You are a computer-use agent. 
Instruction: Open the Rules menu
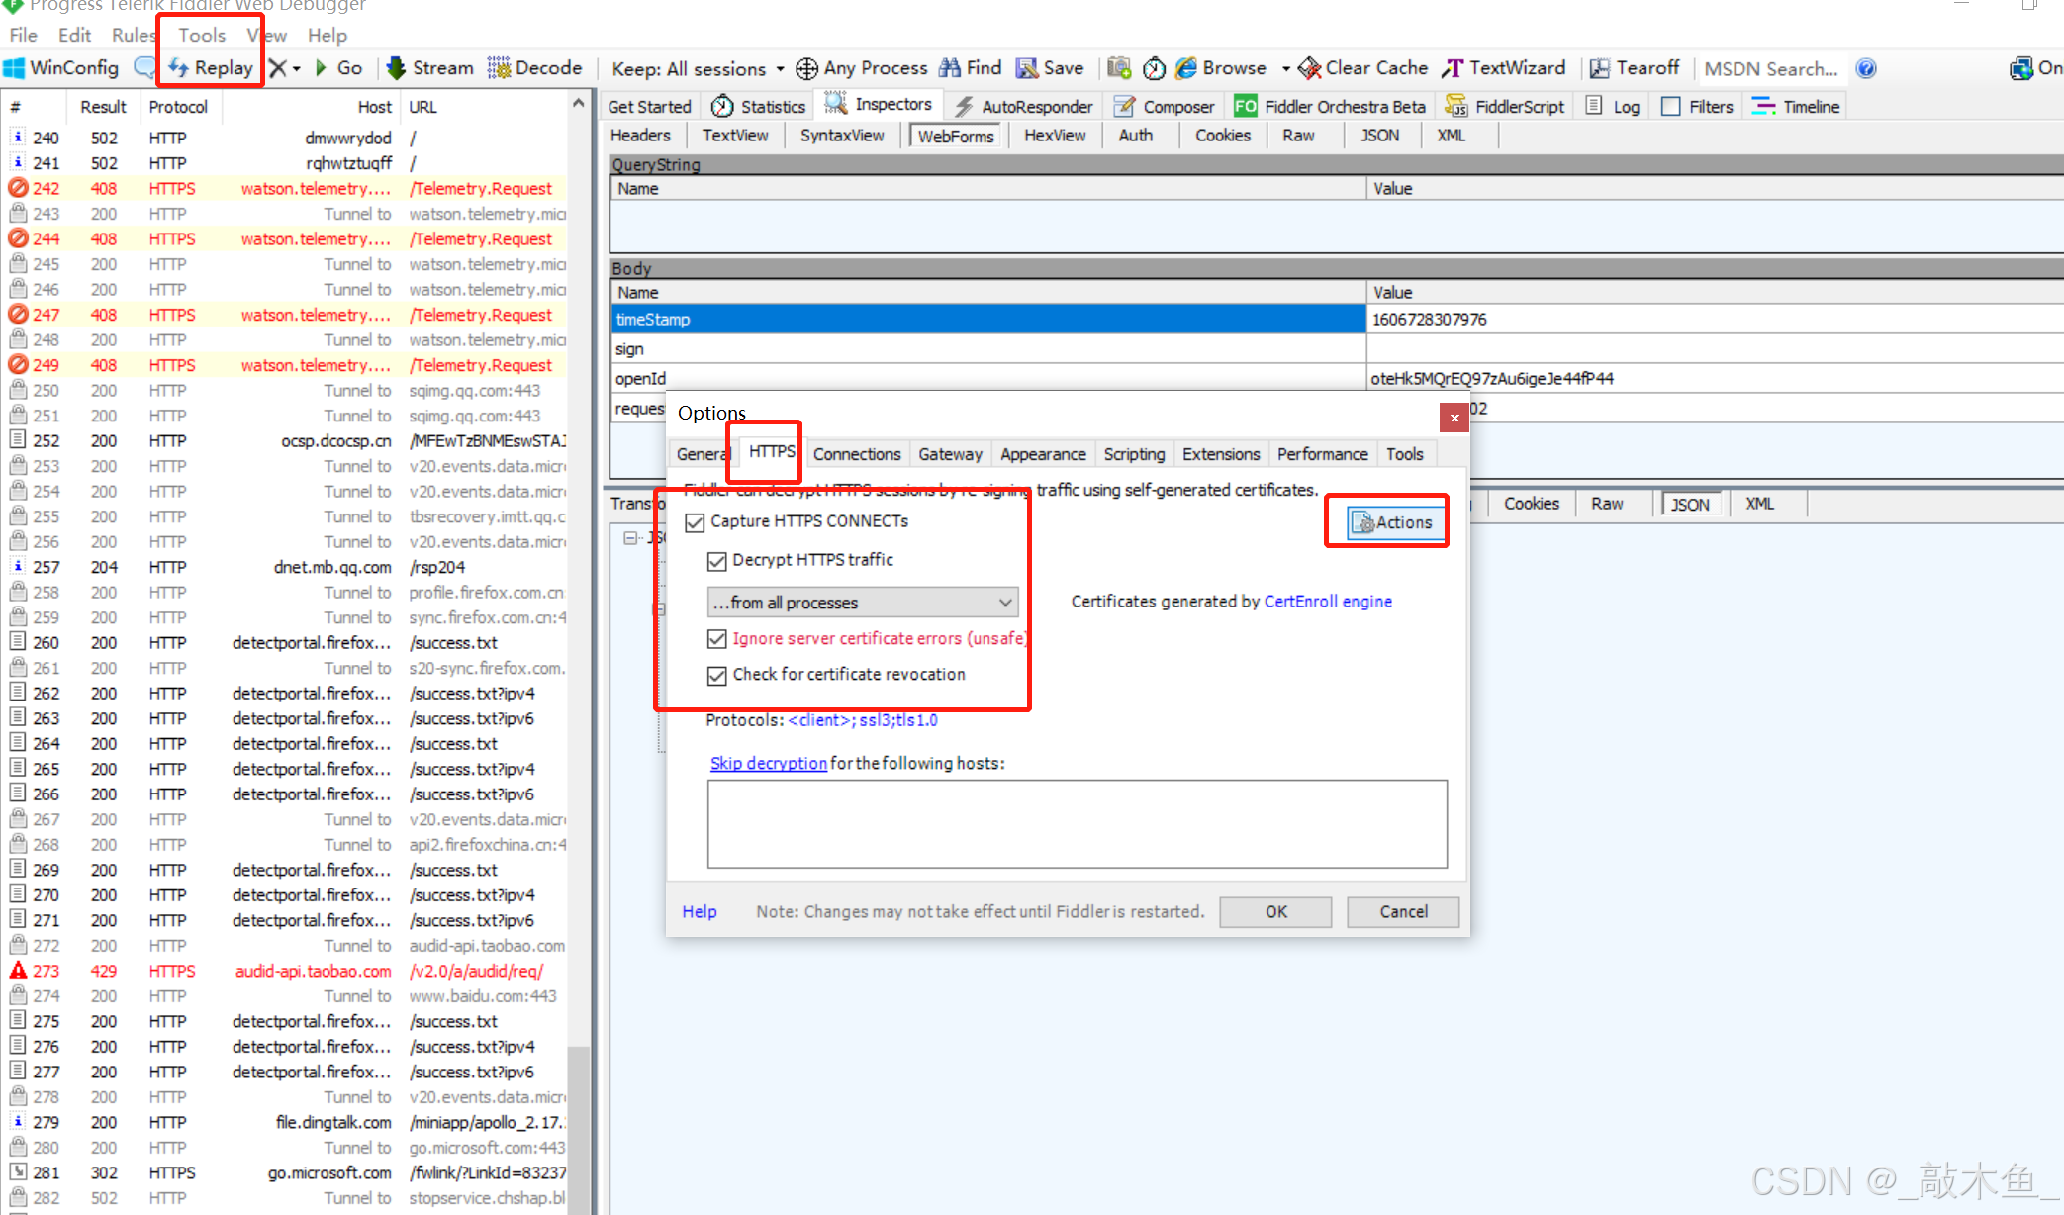point(133,35)
